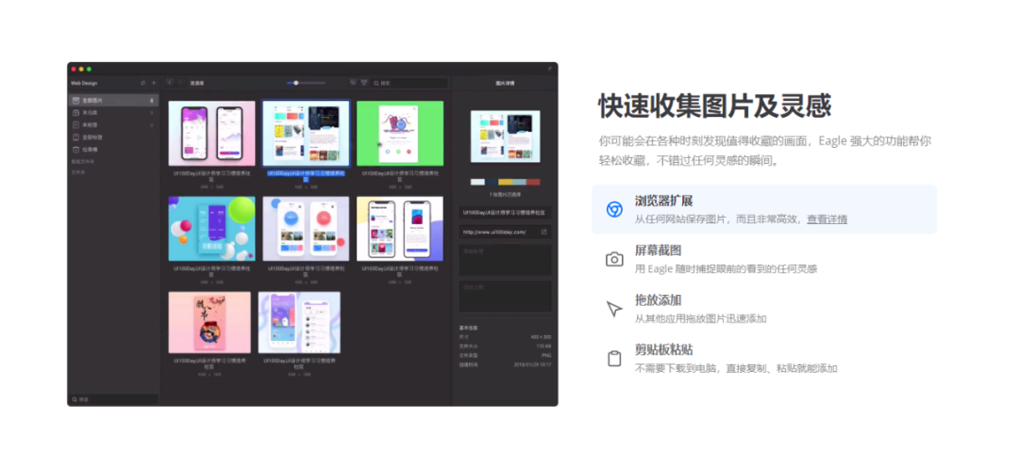Click the 图片详情 panel title

505,83
